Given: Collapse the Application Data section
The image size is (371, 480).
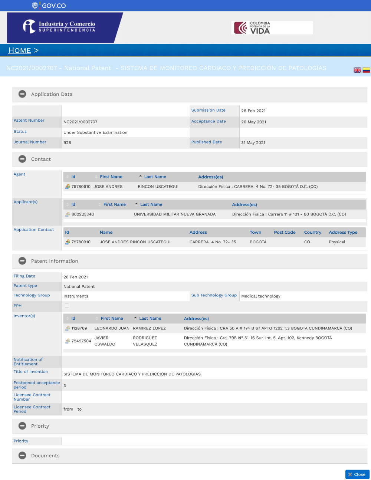Looking at the screenshot, I should click(x=23, y=94).
